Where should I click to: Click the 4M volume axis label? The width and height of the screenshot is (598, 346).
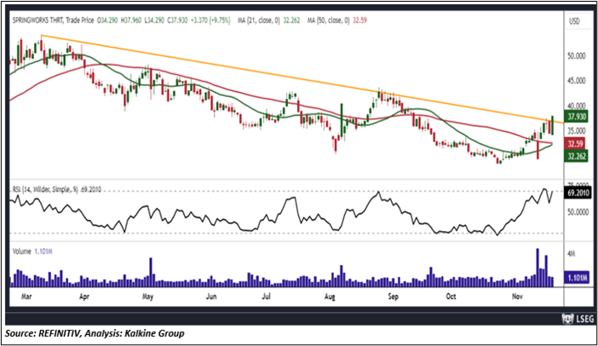click(x=572, y=254)
